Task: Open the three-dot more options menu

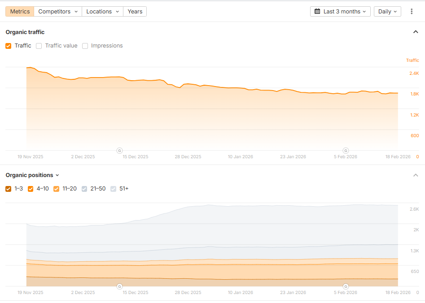Action: 412,12
